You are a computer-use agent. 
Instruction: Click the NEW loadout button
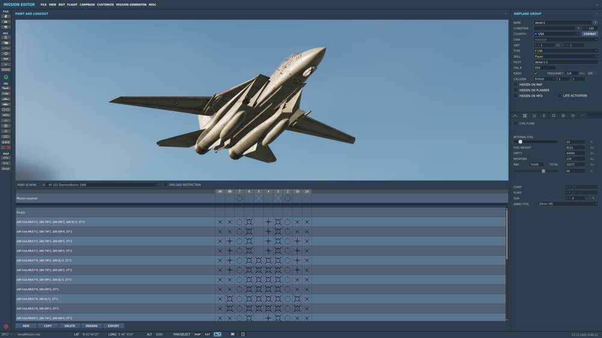[26, 326]
